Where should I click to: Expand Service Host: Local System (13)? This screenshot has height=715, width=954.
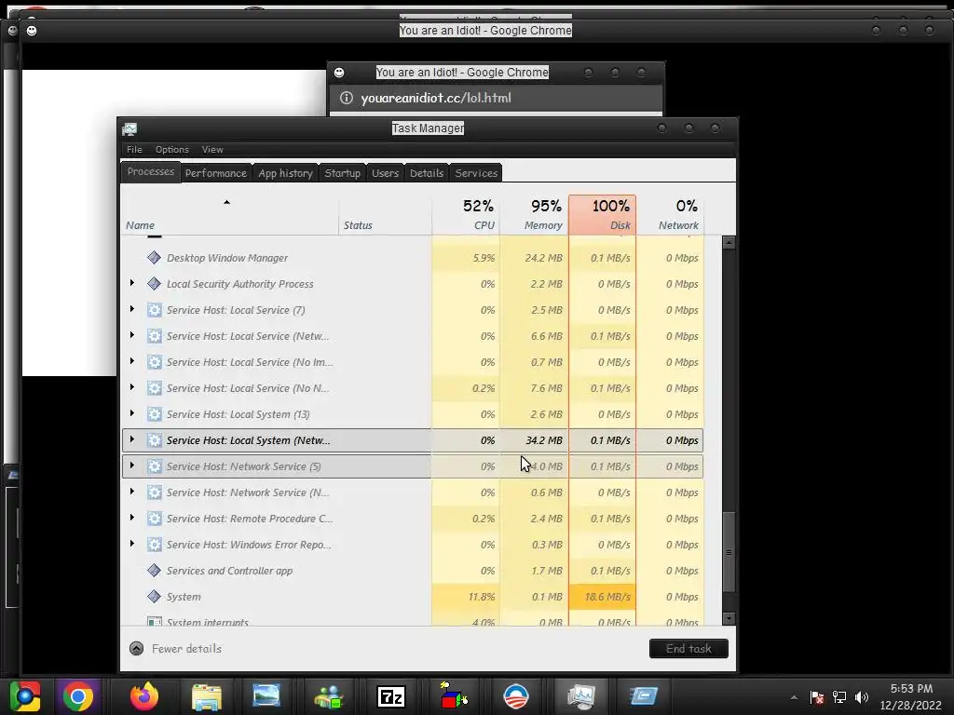coord(132,413)
